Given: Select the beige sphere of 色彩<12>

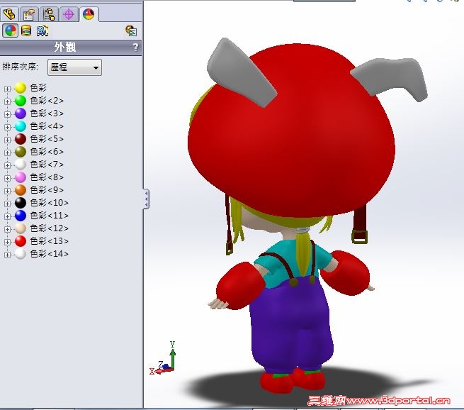Looking at the screenshot, I should point(21,228).
